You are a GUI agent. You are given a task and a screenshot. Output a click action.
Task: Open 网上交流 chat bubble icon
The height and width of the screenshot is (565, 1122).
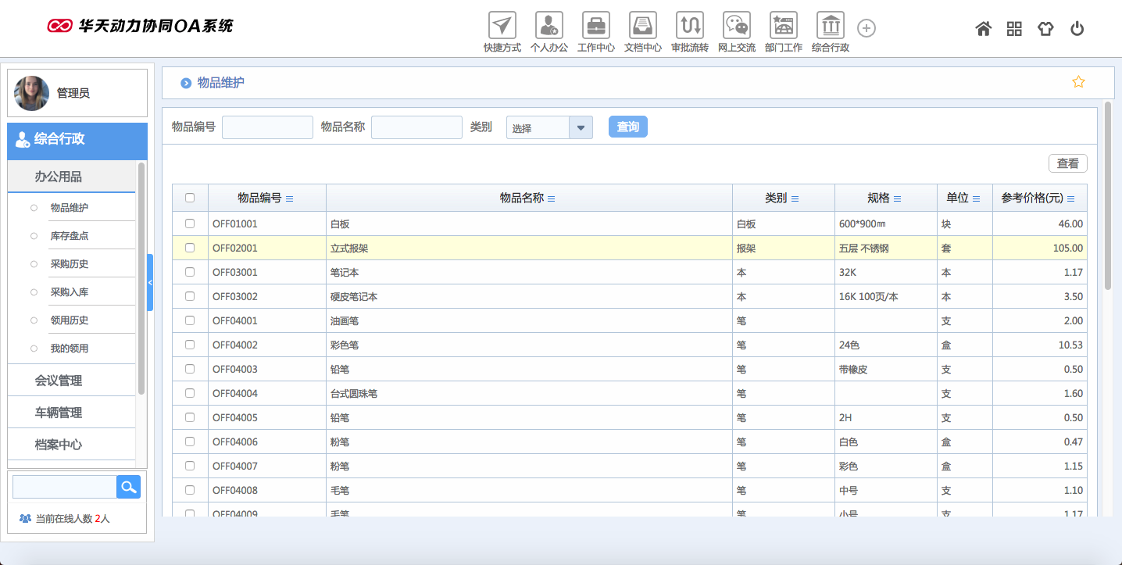pos(736,26)
